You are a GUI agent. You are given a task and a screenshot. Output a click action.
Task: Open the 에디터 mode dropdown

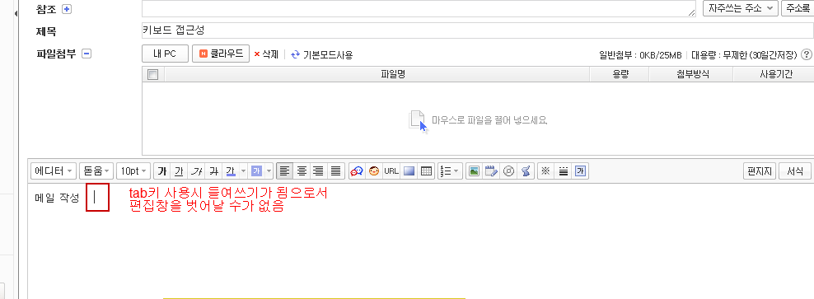[x=54, y=171]
